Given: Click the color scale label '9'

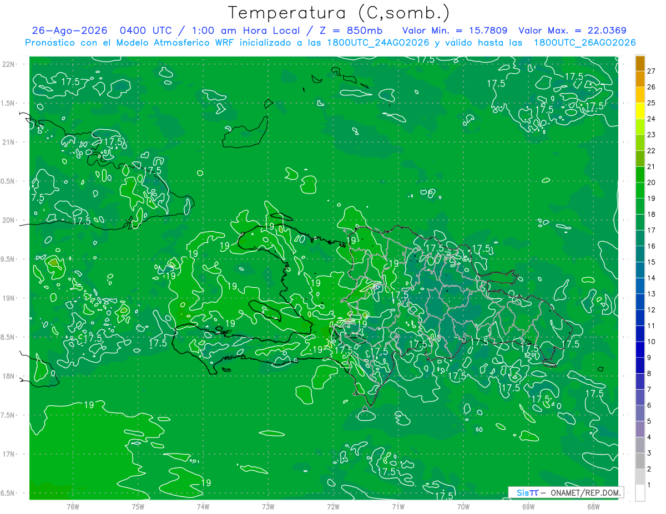Looking at the screenshot, I should [x=649, y=357].
